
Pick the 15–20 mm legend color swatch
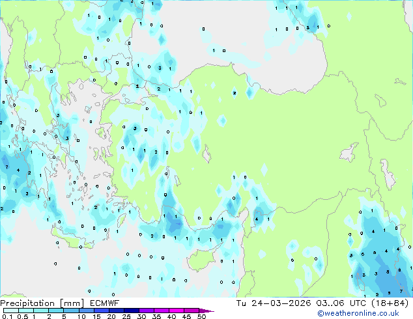pos(102,311)
